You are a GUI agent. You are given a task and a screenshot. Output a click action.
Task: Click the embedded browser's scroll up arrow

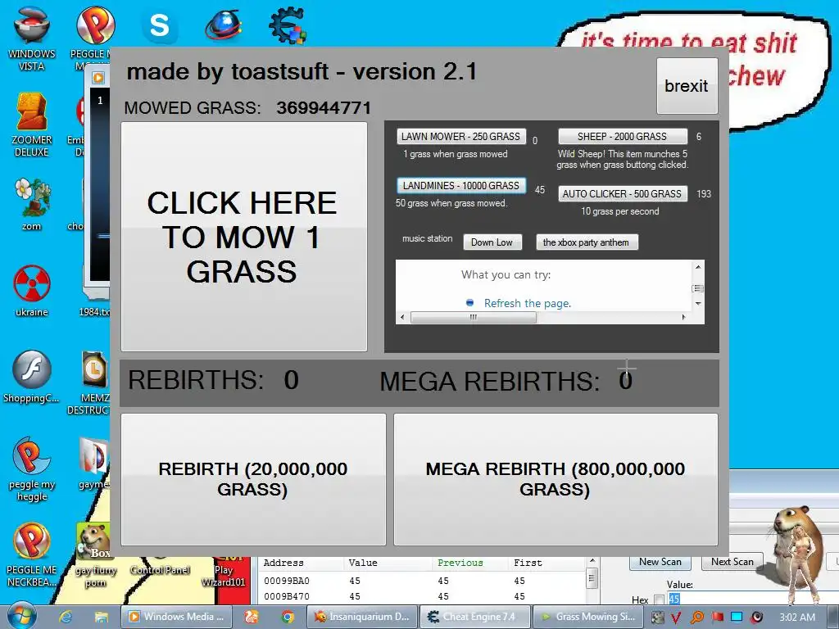(x=698, y=266)
